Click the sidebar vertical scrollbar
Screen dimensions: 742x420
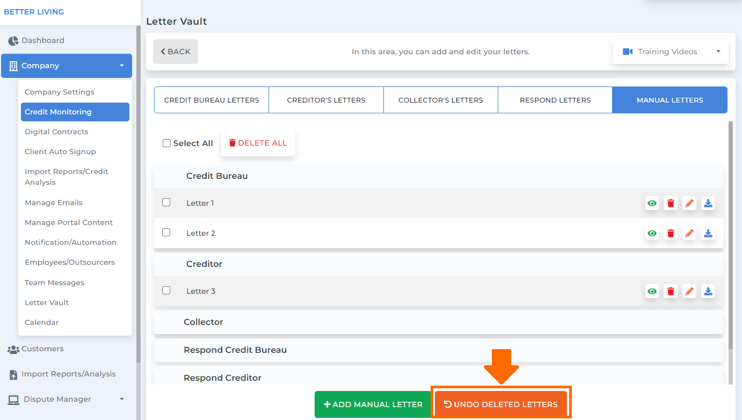[x=139, y=193]
